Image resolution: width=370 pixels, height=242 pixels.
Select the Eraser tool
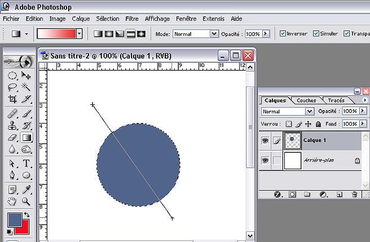12,138
